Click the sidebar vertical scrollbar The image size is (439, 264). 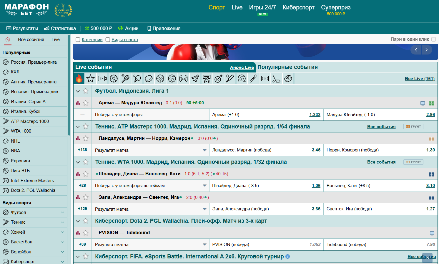pos(69,85)
